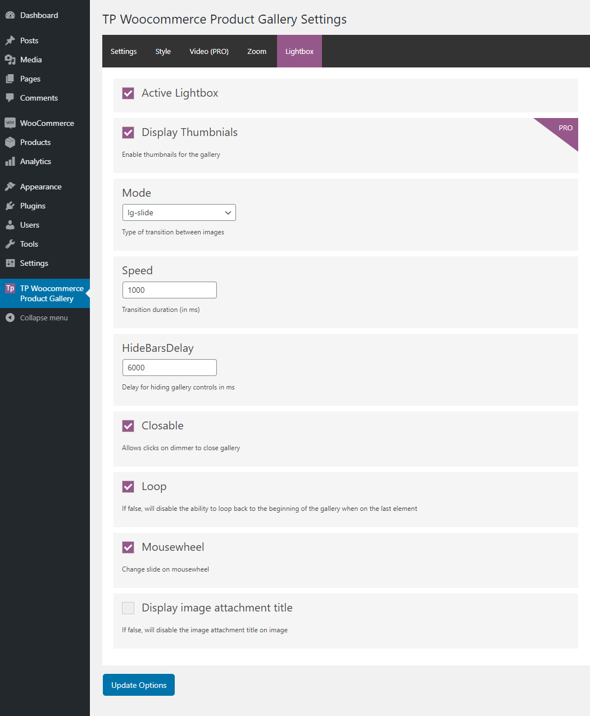Click 'Change slide on mousewheel' text
Image resolution: width=590 pixels, height=716 pixels.
(x=165, y=569)
